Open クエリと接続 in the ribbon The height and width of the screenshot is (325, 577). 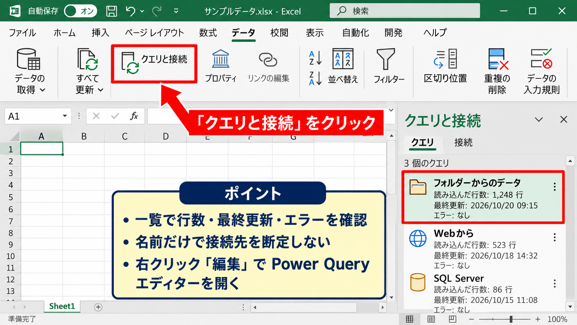point(154,64)
